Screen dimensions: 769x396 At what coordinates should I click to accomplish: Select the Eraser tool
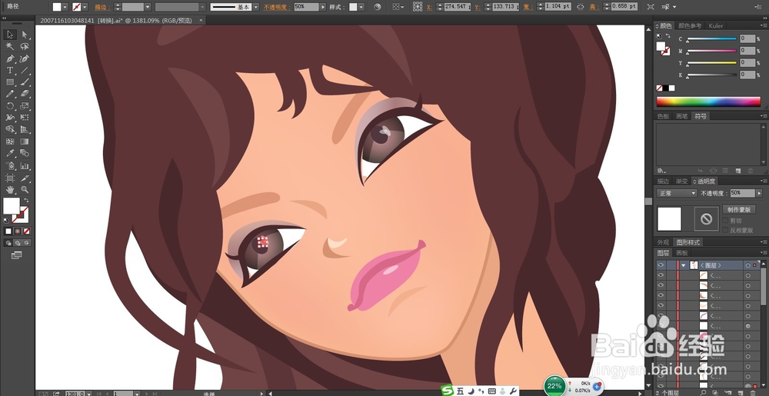point(25,94)
